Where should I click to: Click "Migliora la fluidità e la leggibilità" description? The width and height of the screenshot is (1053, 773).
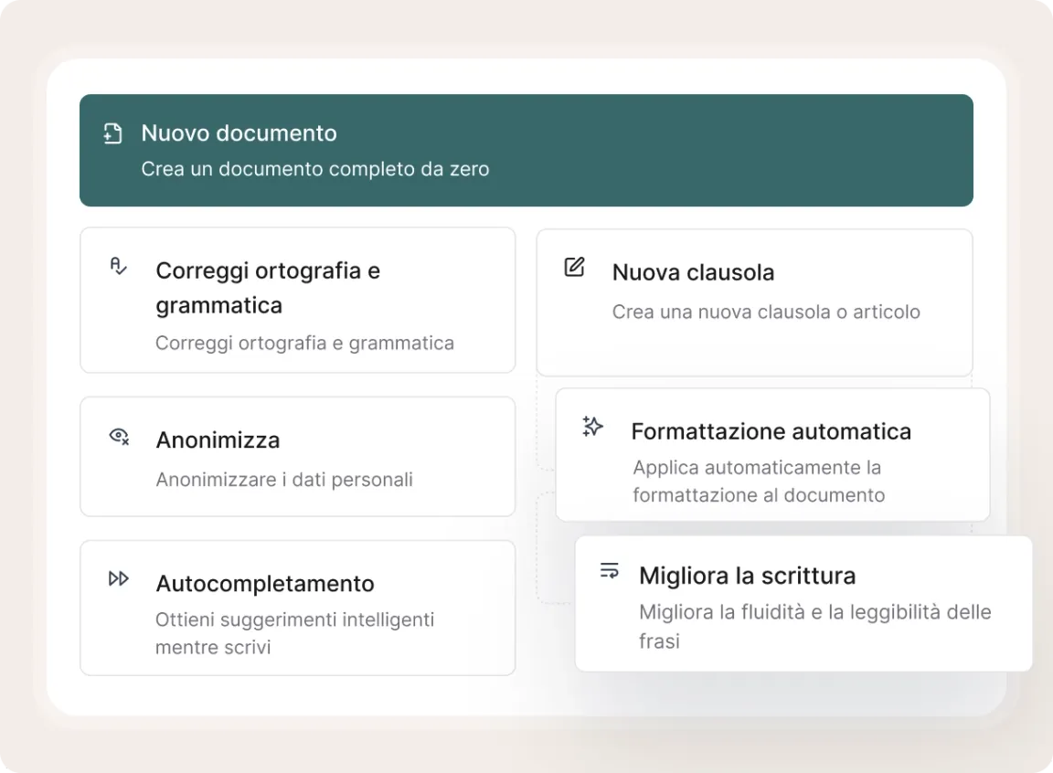[814, 612]
